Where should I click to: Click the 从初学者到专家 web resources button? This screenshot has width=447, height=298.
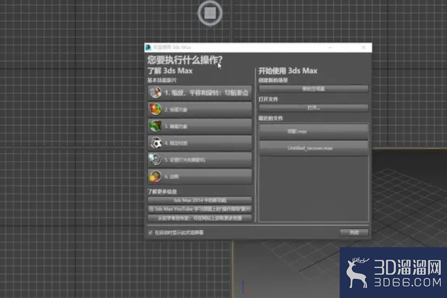click(x=200, y=218)
